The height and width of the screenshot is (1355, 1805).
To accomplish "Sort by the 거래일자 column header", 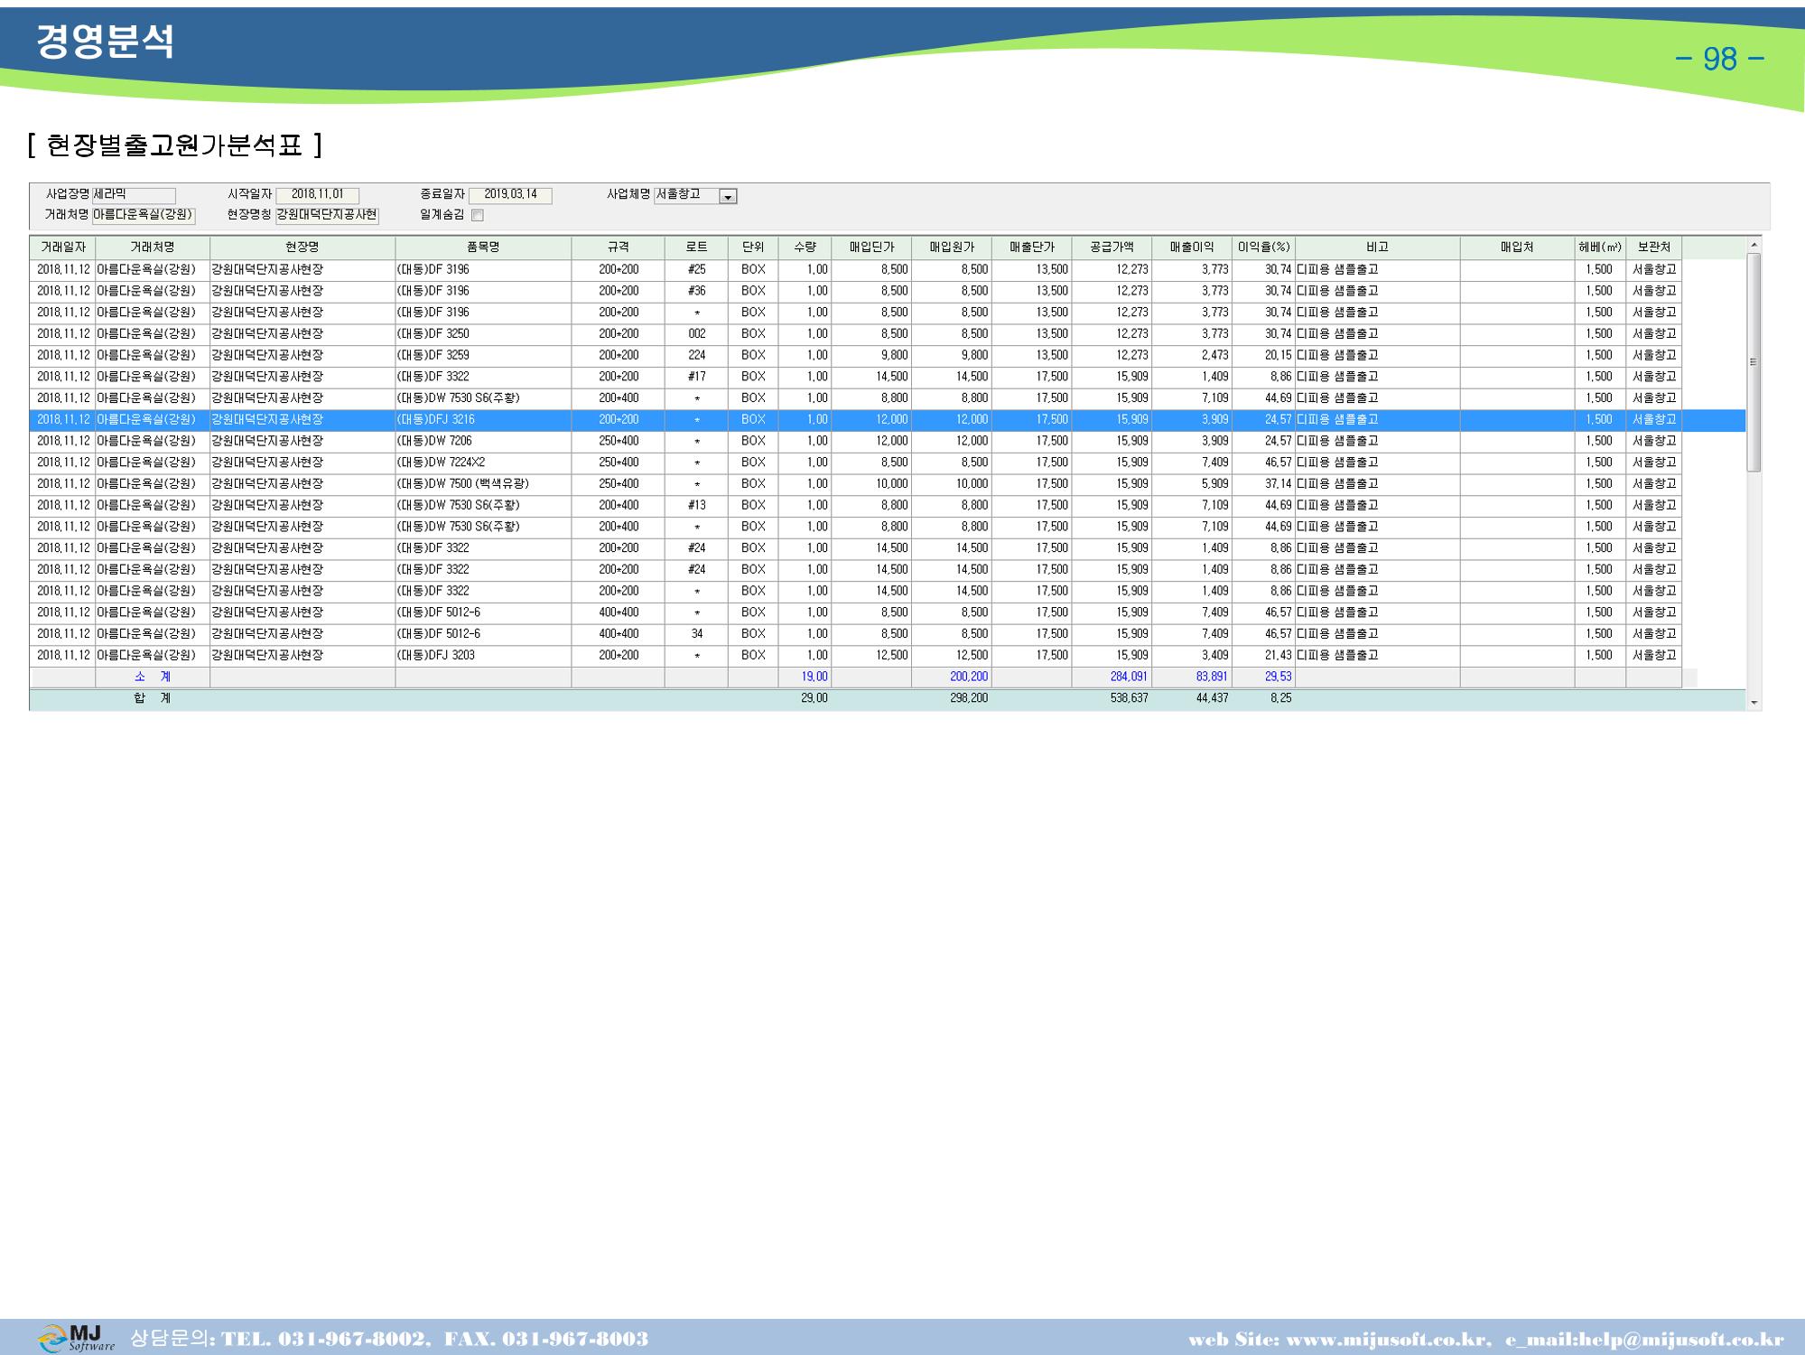I will tap(62, 248).
